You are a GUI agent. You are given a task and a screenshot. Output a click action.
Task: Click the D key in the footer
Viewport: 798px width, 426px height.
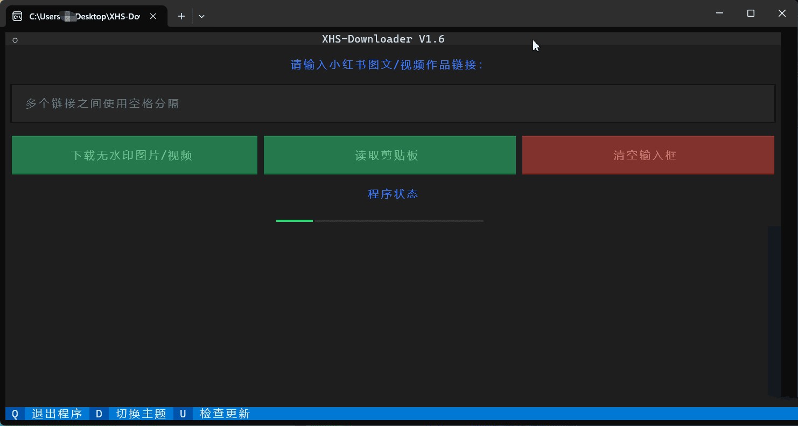pos(99,414)
